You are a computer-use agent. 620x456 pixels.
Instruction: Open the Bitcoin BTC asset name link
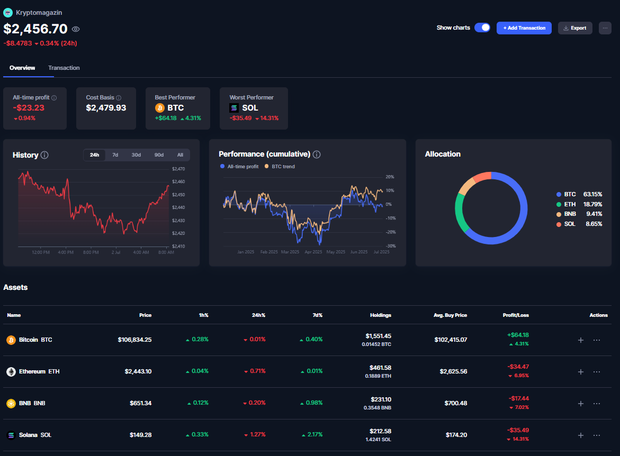[35, 340]
